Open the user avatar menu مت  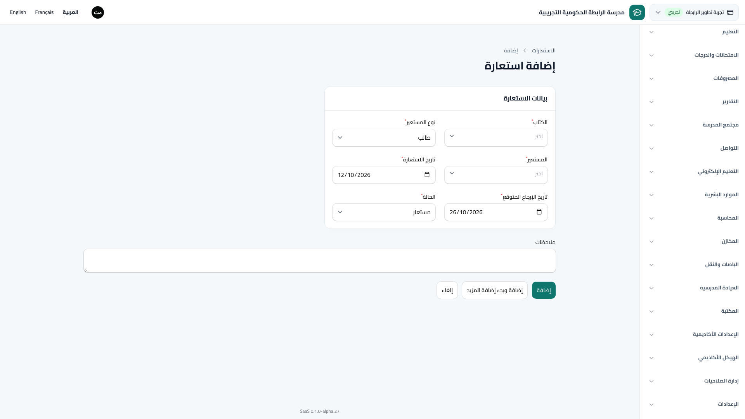click(x=98, y=12)
